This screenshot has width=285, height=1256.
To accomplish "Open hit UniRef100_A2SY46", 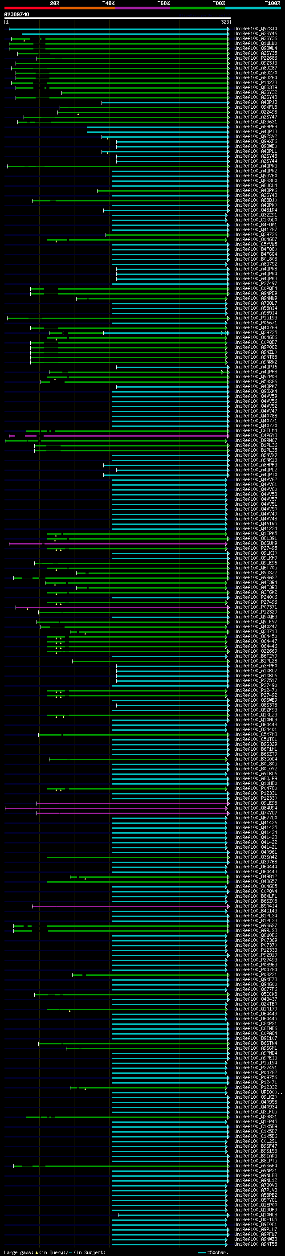I will (255, 34).
